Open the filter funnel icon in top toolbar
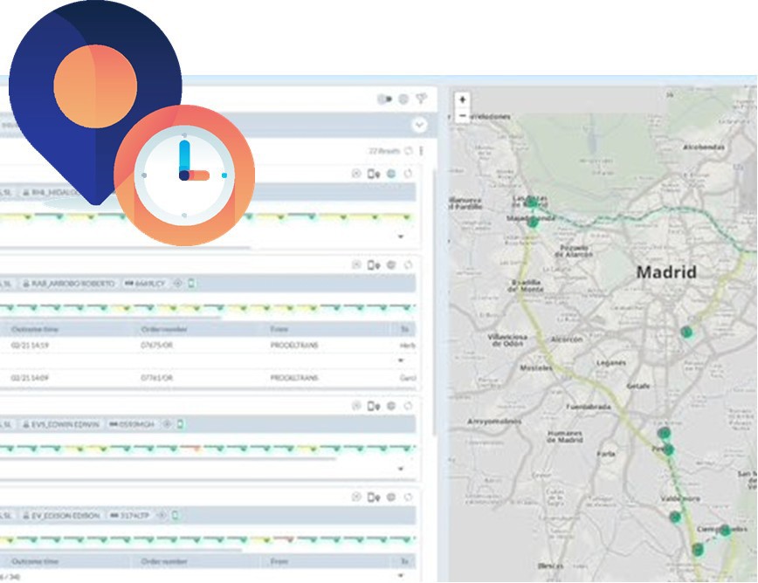Screen dimensions: 758x583 point(422,99)
